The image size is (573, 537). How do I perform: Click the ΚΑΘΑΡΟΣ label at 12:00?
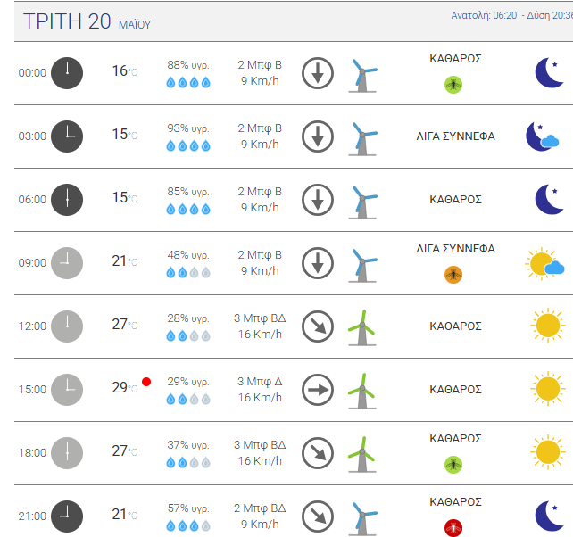tap(456, 326)
